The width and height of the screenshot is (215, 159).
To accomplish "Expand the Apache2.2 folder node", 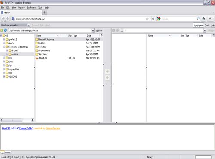I will pos(4,39).
